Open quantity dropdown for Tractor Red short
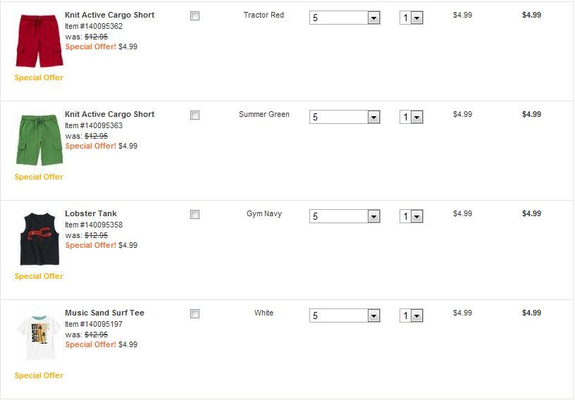575x400 pixels. click(x=411, y=18)
